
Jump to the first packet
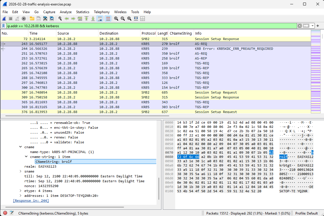tap(86, 19)
